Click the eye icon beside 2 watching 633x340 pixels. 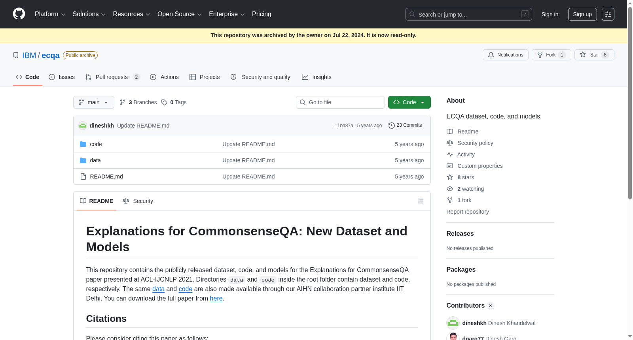(450, 189)
